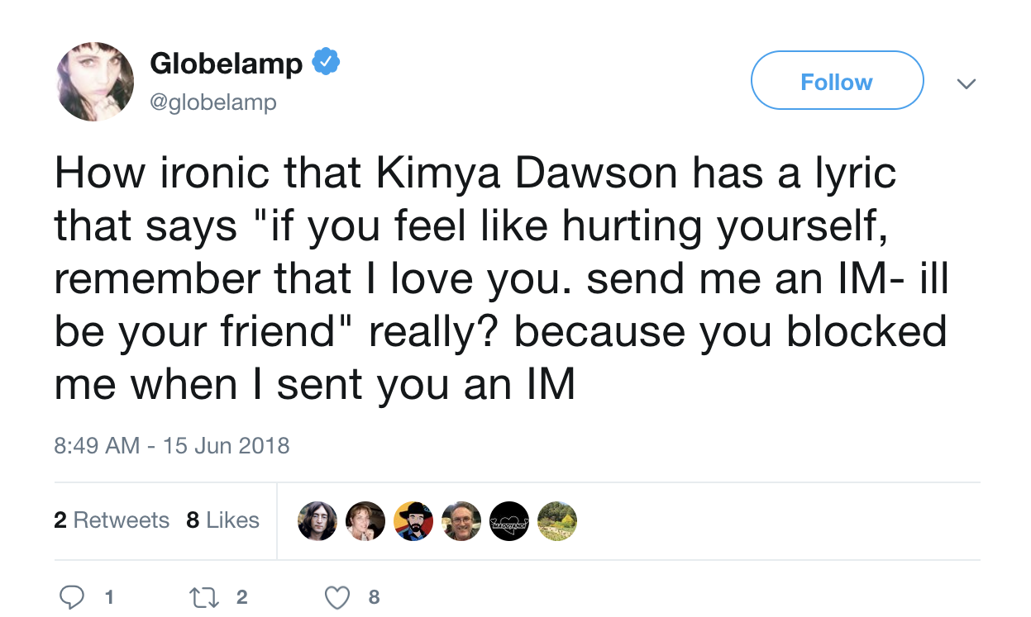Viewport: 1031px width, 617px height.
Task: Open Globelamp's profile picture
Action: click(95, 82)
